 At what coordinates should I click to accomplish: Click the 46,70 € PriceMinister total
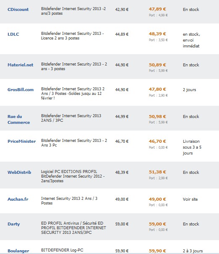(x=157, y=141)
